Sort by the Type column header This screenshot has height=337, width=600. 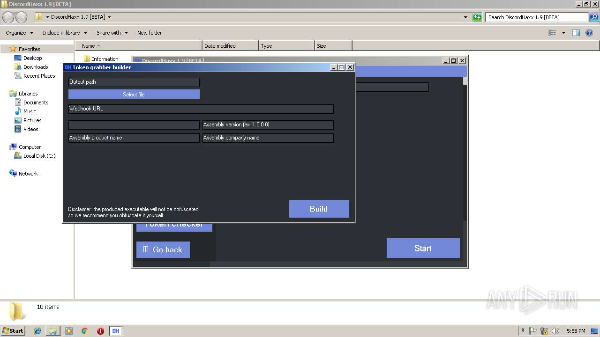[x=286, y=46]
